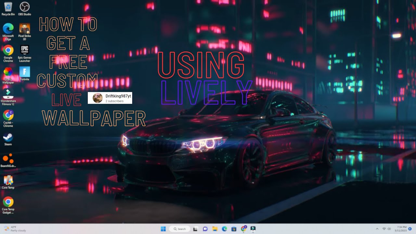Select the Pixel Strike 3D icon
Viewport: 416px width, 234px height.
tap(25, 32)
